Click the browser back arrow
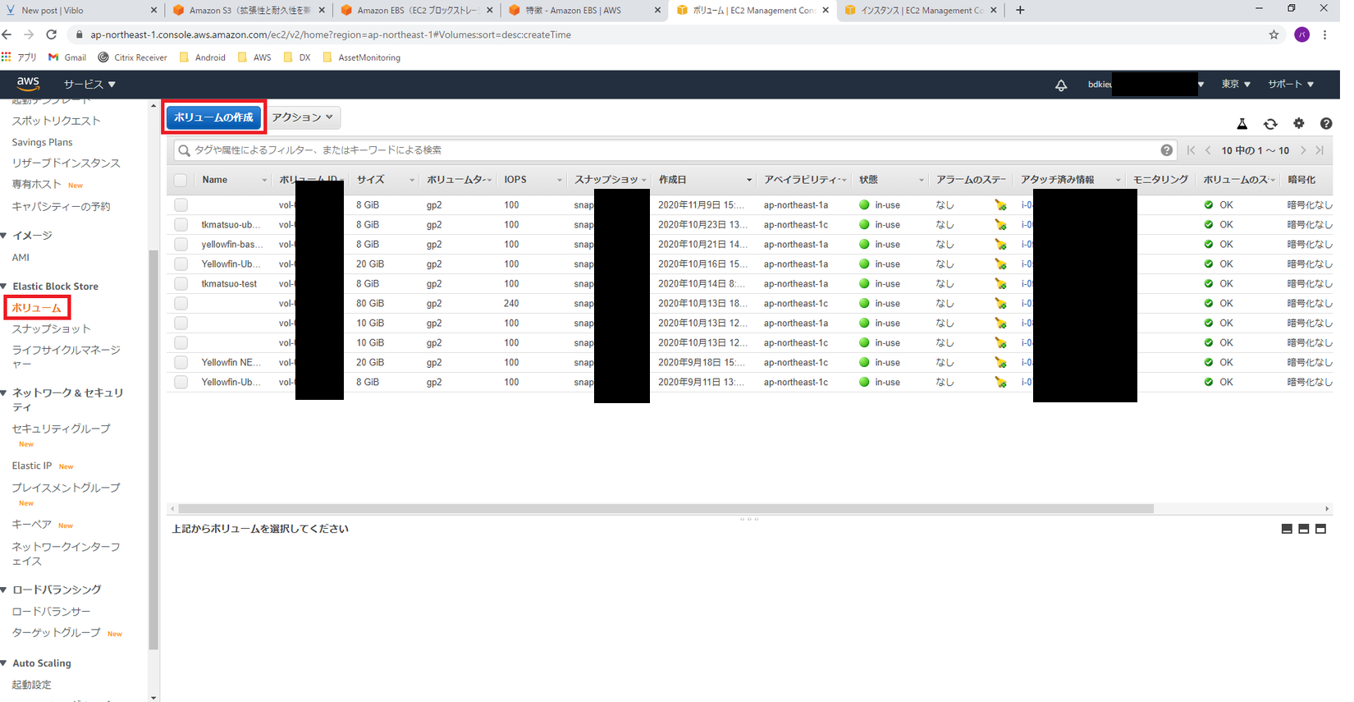This screenshot has height=702, width=1354. pyautogui.click(x=7, y=34)
